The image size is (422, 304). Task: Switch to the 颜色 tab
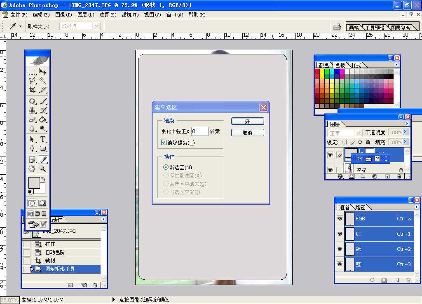[324, 65]
